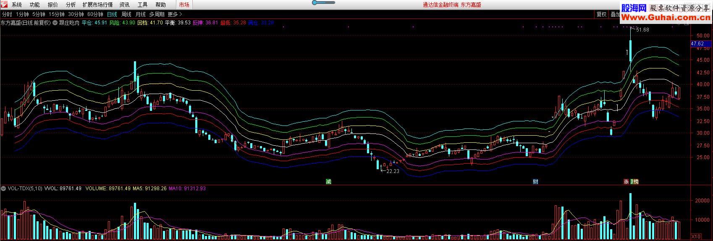Screen dimensions: 713x241
Task: Click the X10 volume scale label
Action: pos(696,236)
